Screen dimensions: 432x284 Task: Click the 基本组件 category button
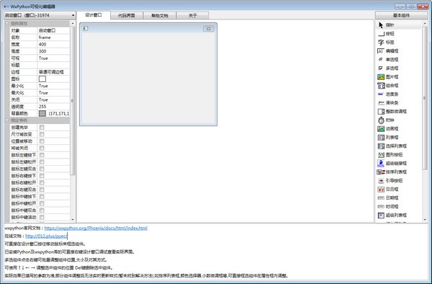click(402, 15)
